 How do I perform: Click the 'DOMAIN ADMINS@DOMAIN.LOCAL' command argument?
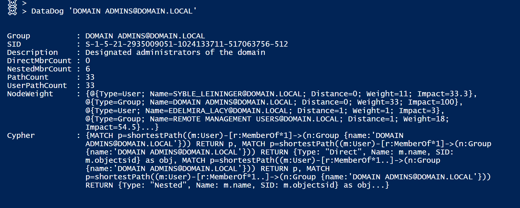click(x=133, y=11)
